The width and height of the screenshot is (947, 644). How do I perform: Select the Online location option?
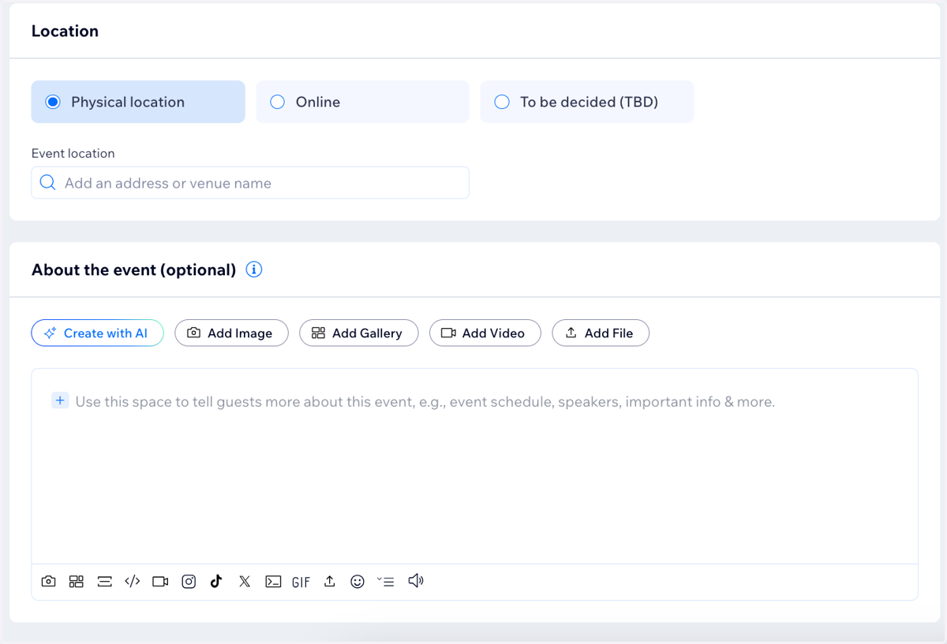point(362,102)
